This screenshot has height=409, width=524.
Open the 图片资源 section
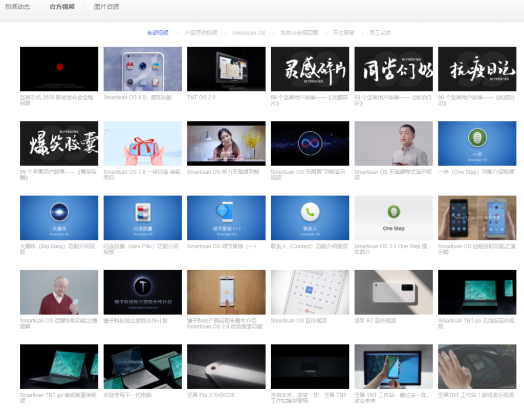tap(106, 7)
